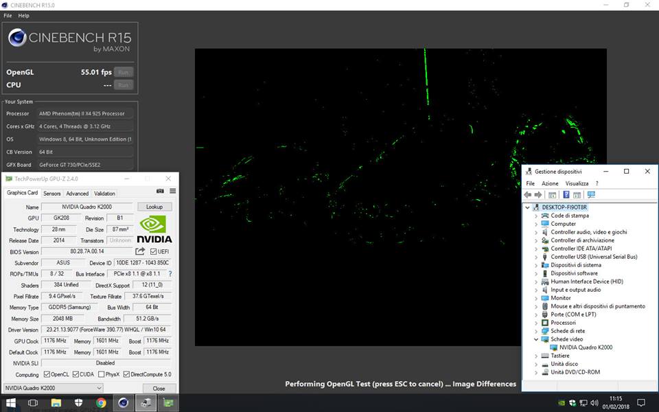
Task: Open File Explorer from taskbar
Action: [56, 403]
